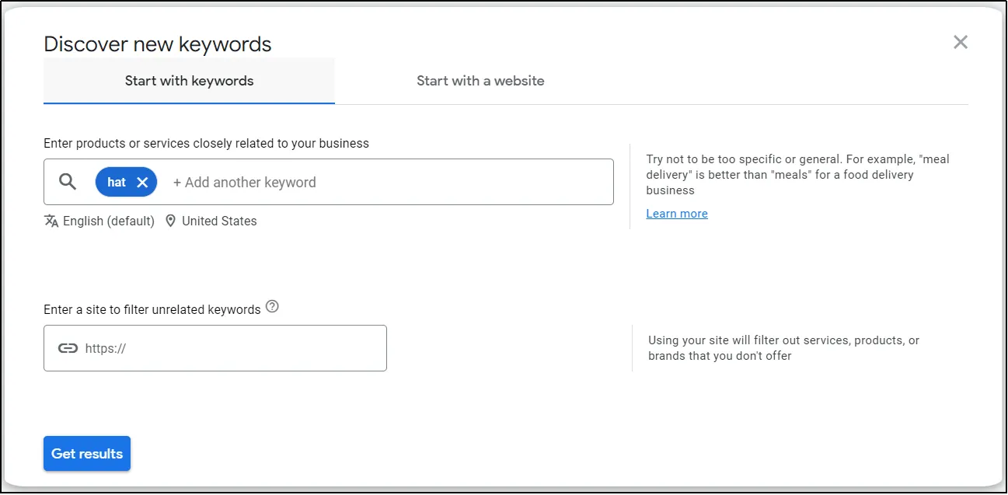
Task: Click the meal delivery tip text
Action: (x=797, y=175)
